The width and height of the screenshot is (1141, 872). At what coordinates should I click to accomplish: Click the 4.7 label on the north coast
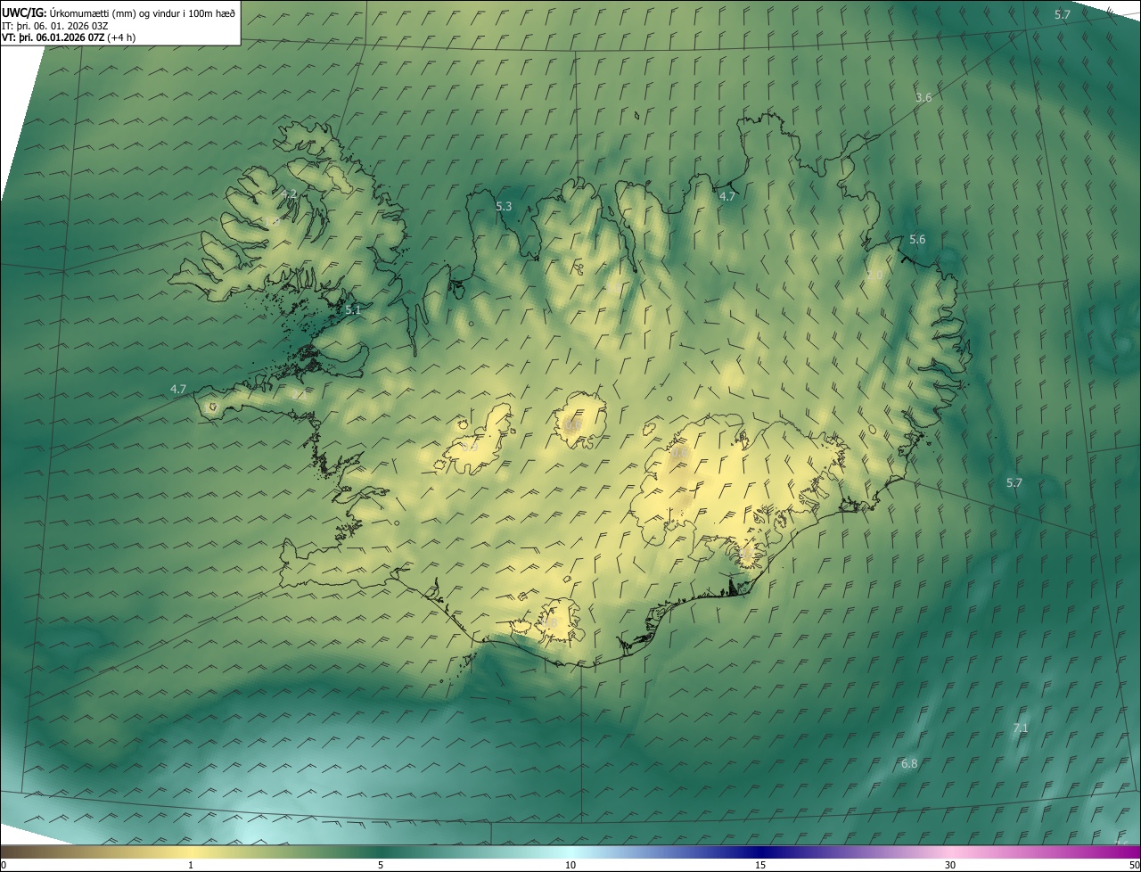(x=726, y=197)
